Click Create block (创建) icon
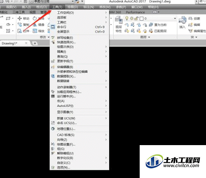The width and height of the screenshot is (206, 178). point(190,18)
